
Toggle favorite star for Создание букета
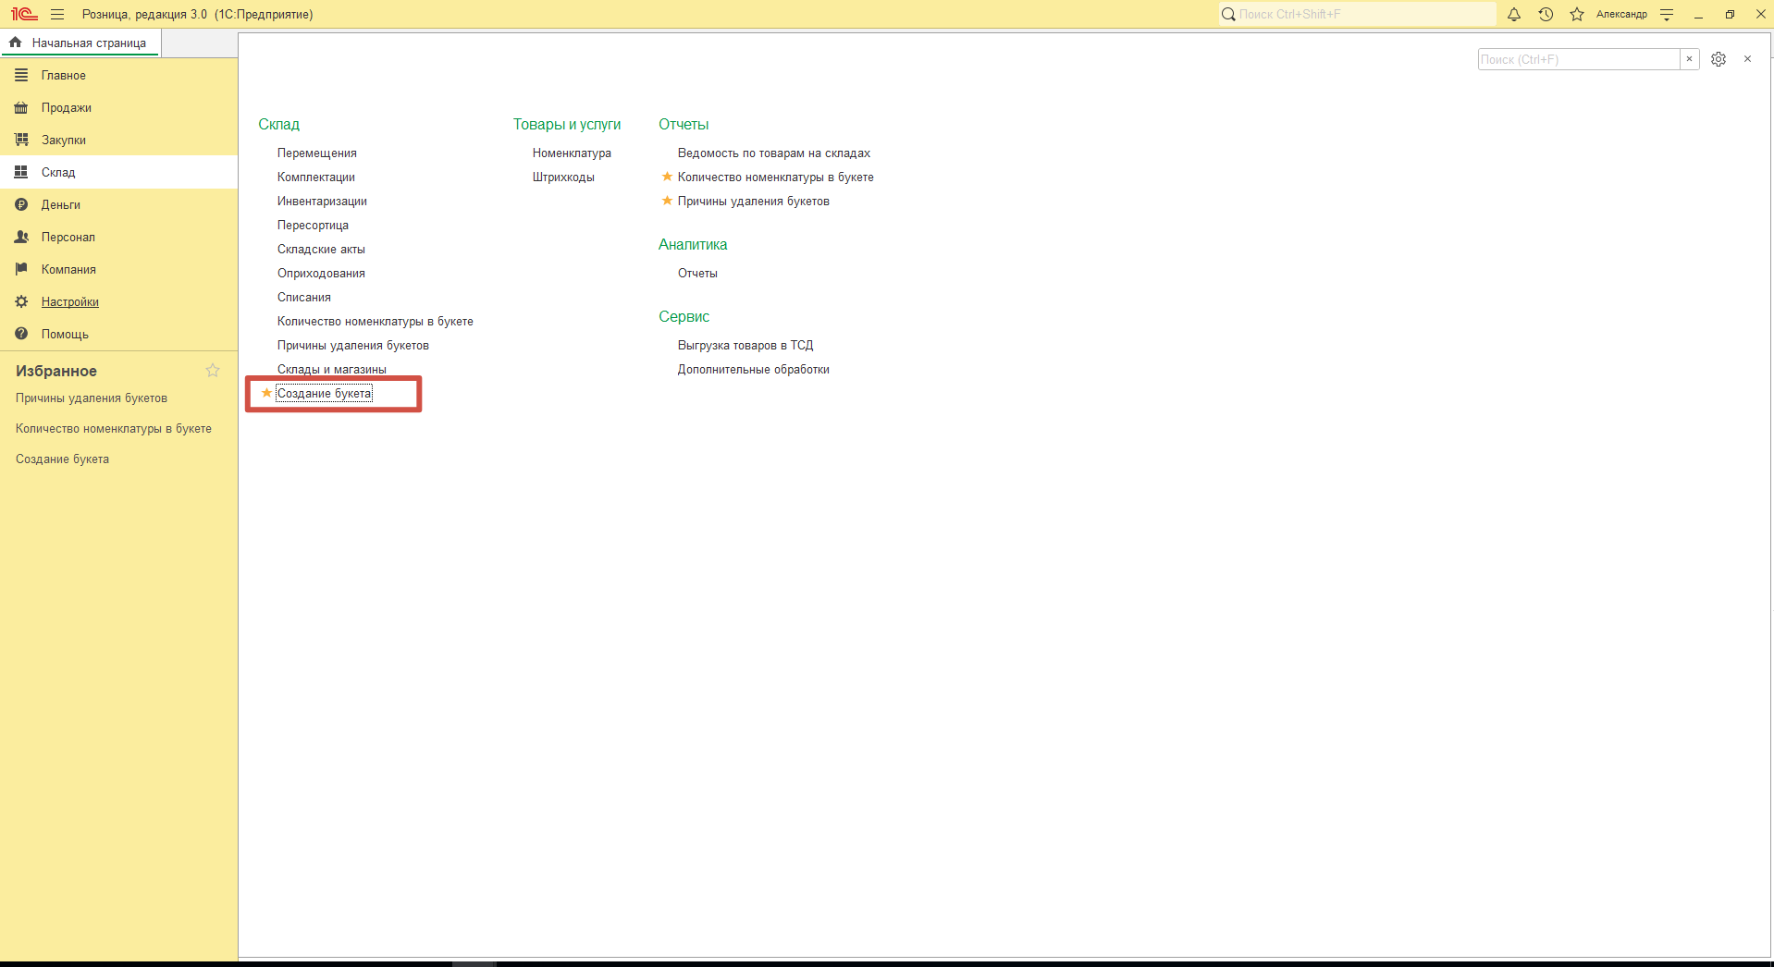click(x=266, y=393)
